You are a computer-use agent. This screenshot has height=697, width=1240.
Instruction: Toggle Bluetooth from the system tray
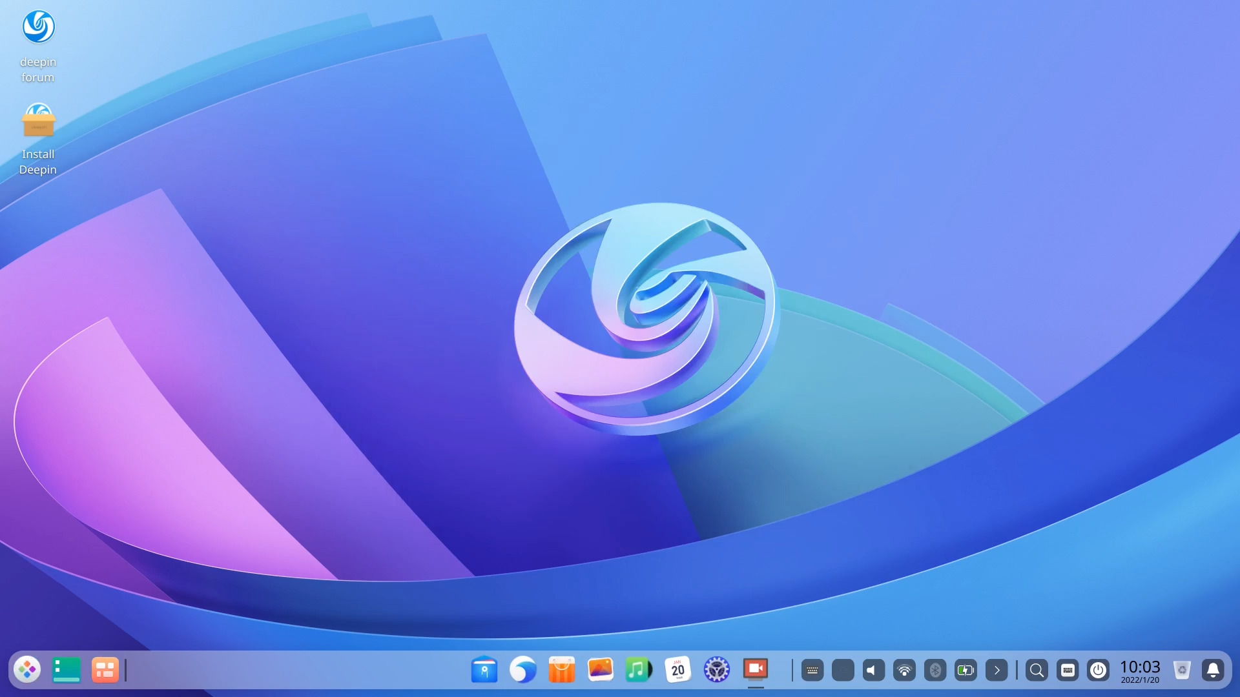click(x=936, y=671)
